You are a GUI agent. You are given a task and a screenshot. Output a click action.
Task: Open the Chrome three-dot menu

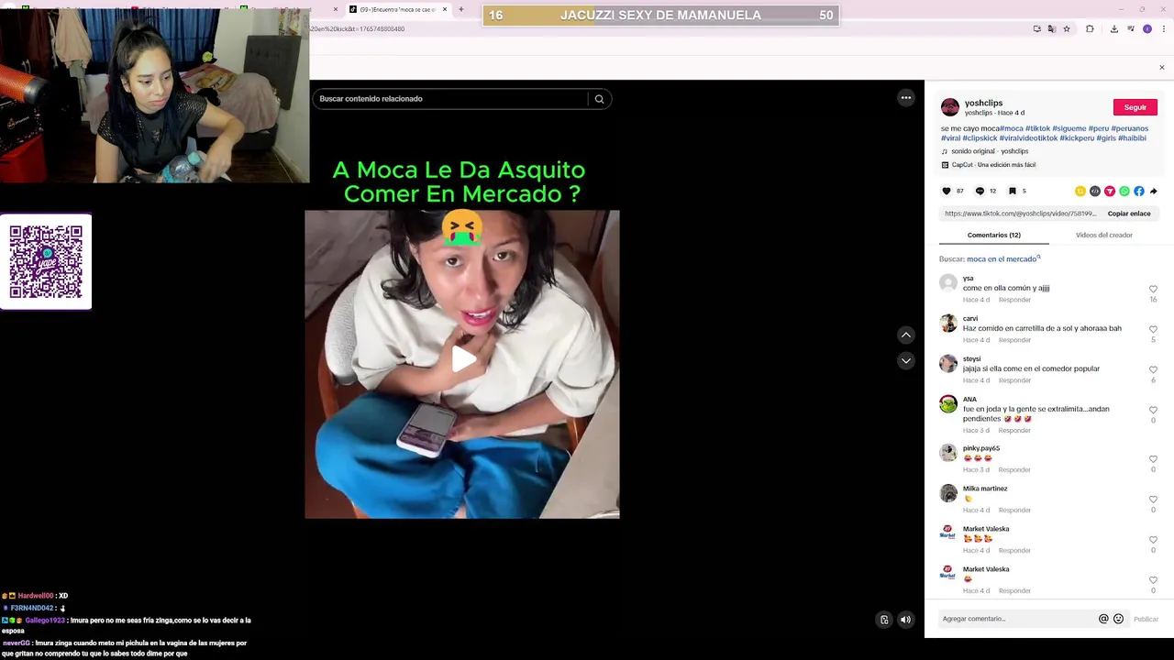pos(1162,29)
